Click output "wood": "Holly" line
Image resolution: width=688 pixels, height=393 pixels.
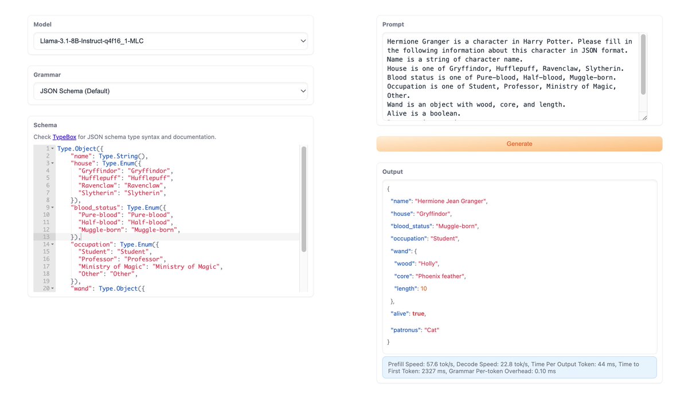tap(417, 264)
